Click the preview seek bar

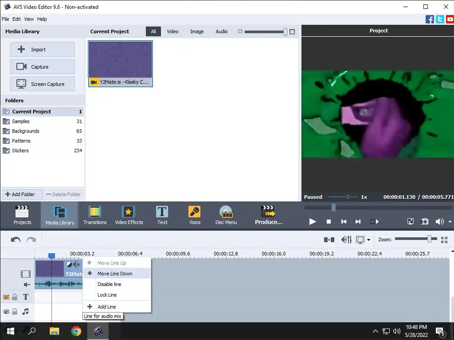[x=378, y=207]
